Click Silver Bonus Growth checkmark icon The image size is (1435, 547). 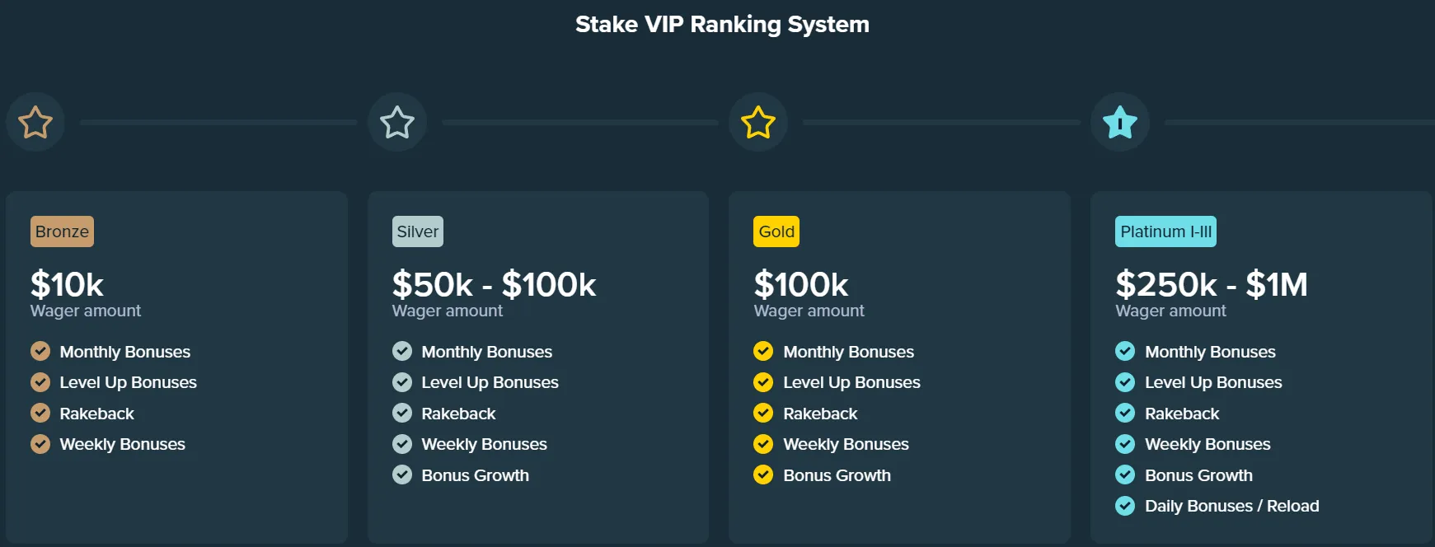point(402,475)
